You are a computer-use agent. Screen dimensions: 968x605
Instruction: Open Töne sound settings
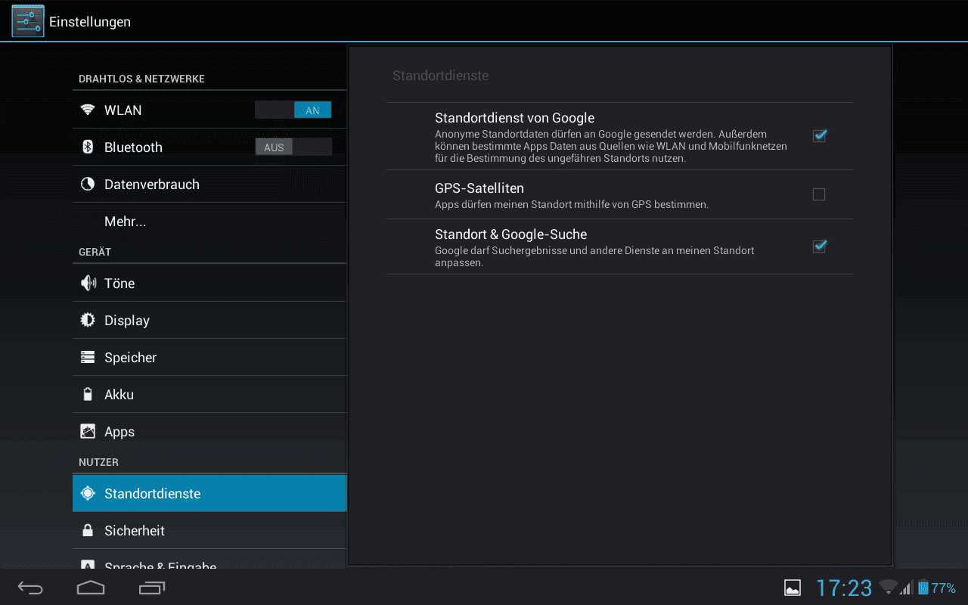point(209,284)
